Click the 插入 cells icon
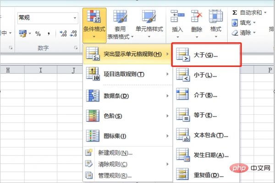The height and width of the screenshot is (183, 275). coord(177,16)
